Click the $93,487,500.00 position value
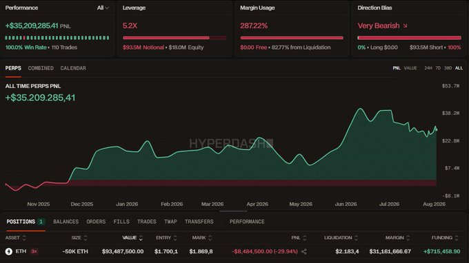 (123, 251)
